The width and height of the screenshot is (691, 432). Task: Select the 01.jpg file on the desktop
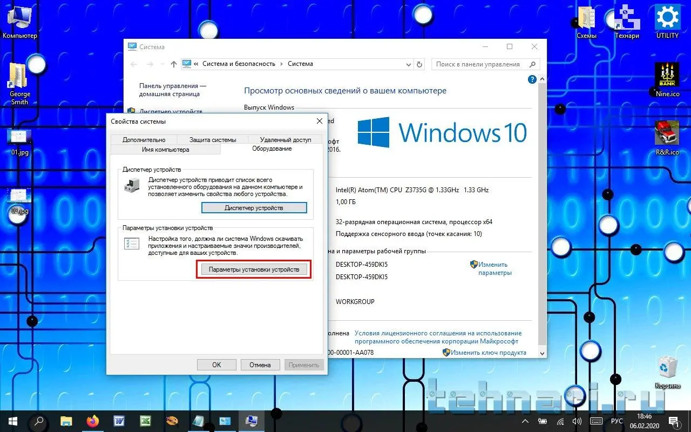tap(19, 142)
